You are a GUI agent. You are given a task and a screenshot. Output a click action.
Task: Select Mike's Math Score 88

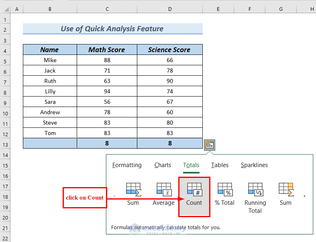click(107, 60)
